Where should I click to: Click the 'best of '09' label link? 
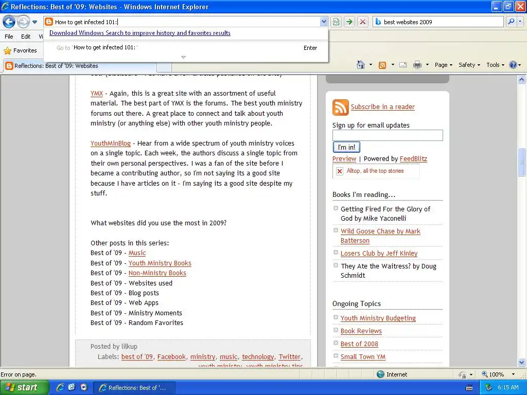pyautogui.click(x=137, y=357)
